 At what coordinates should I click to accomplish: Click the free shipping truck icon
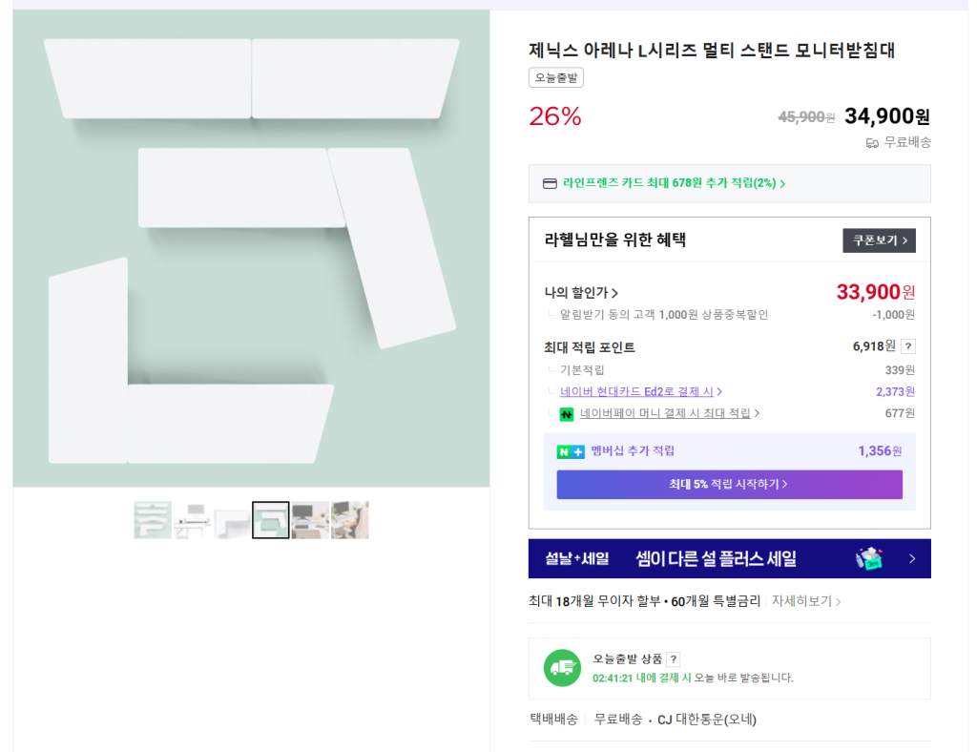point(872,143)
